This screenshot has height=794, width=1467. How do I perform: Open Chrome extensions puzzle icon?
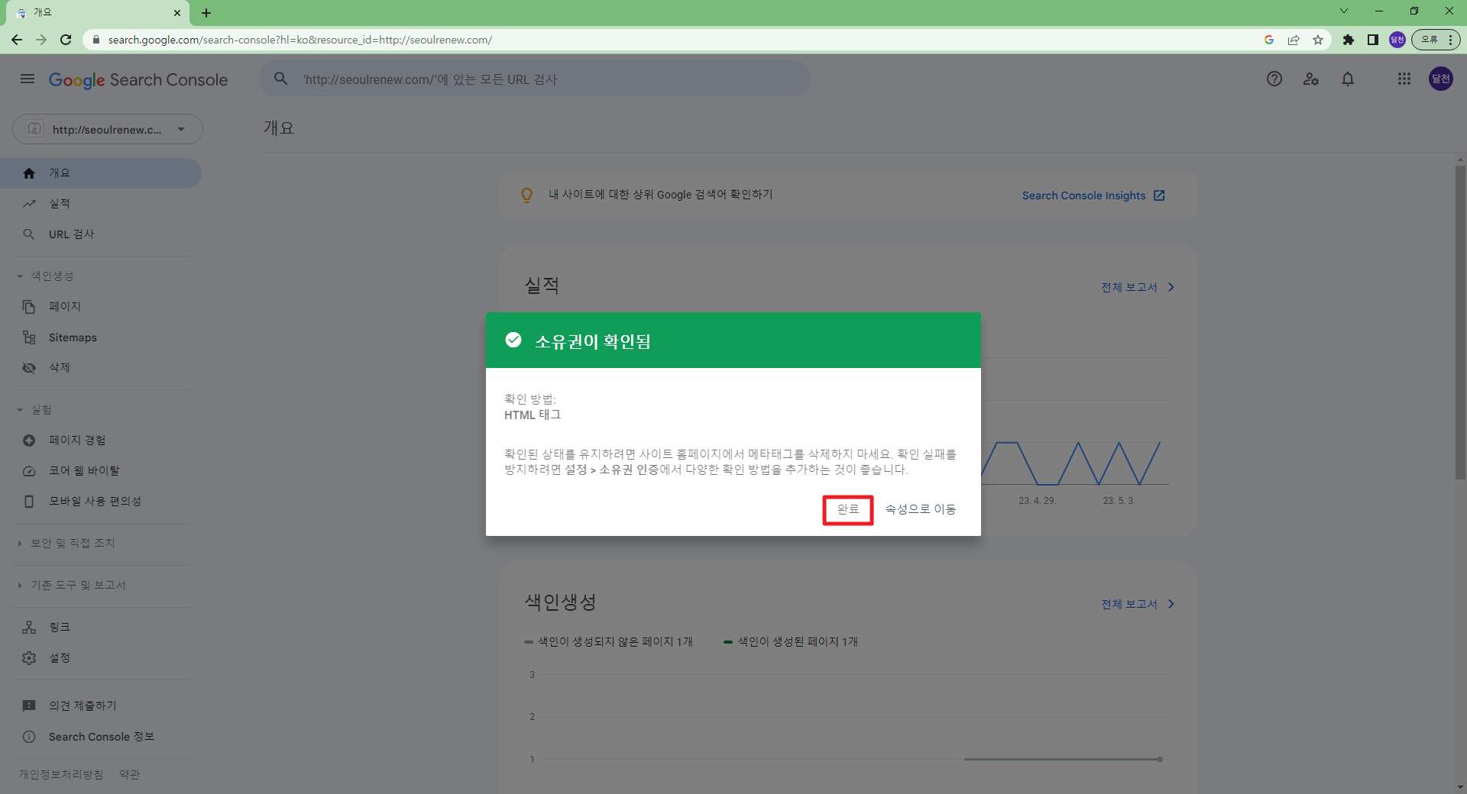[x=1349, y=40]
